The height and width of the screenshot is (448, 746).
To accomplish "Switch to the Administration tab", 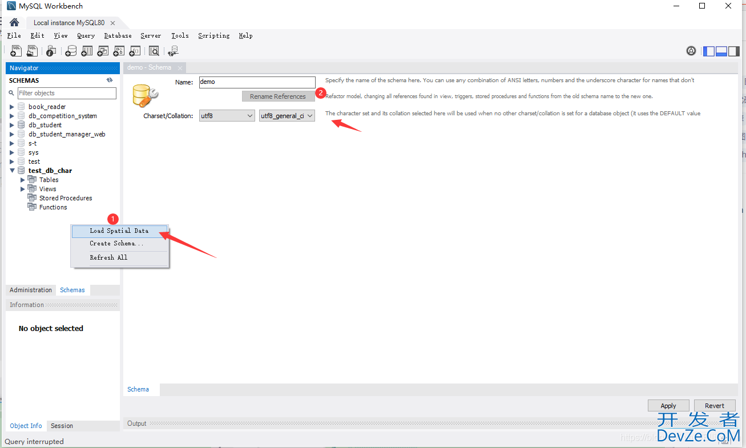I will point(31,290).
